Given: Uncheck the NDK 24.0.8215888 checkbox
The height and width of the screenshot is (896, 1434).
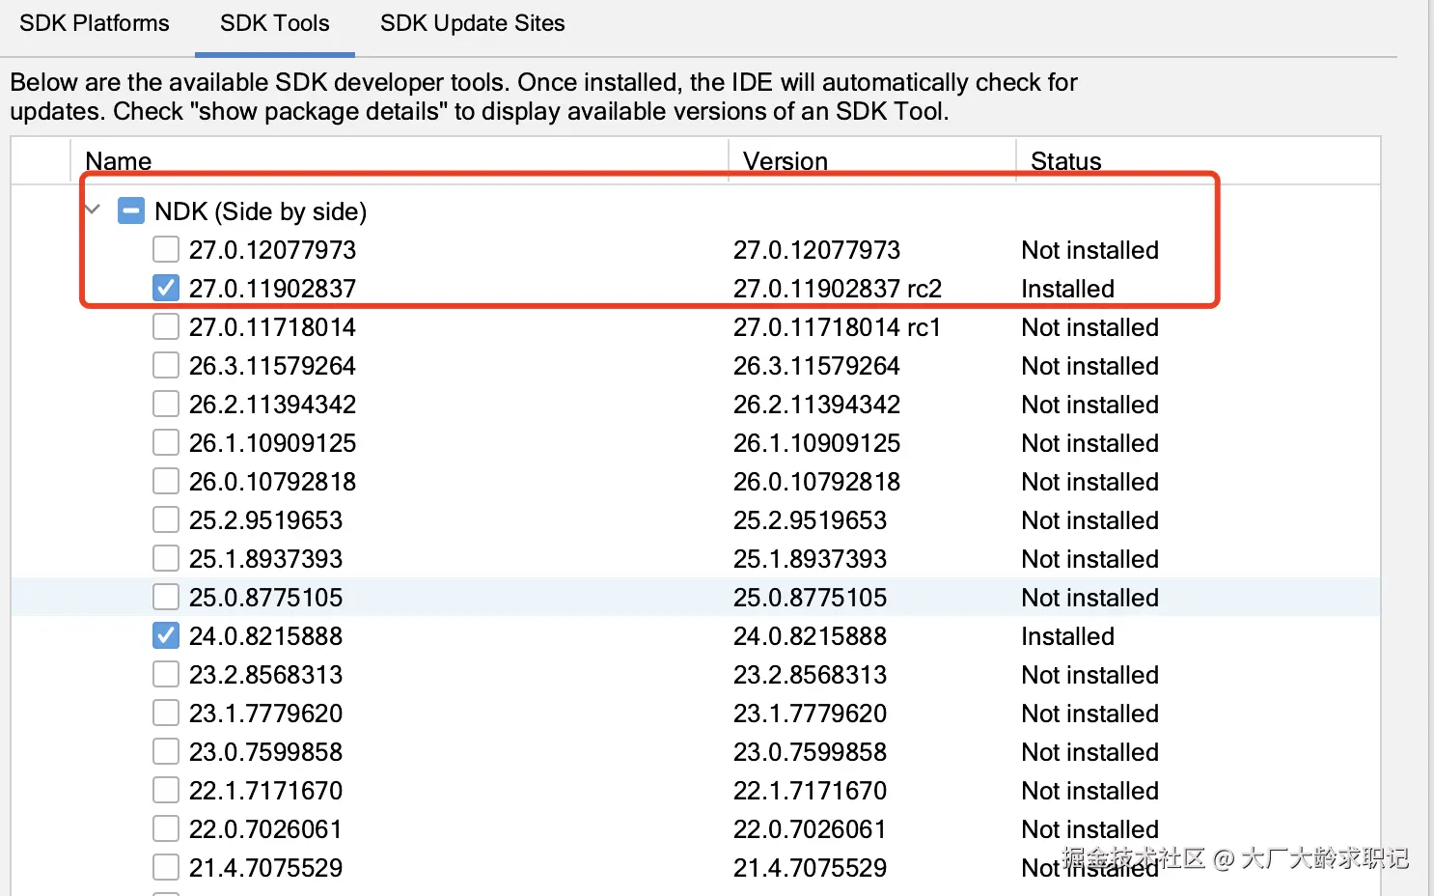Looking at the screenshot, I should [166, 635].
